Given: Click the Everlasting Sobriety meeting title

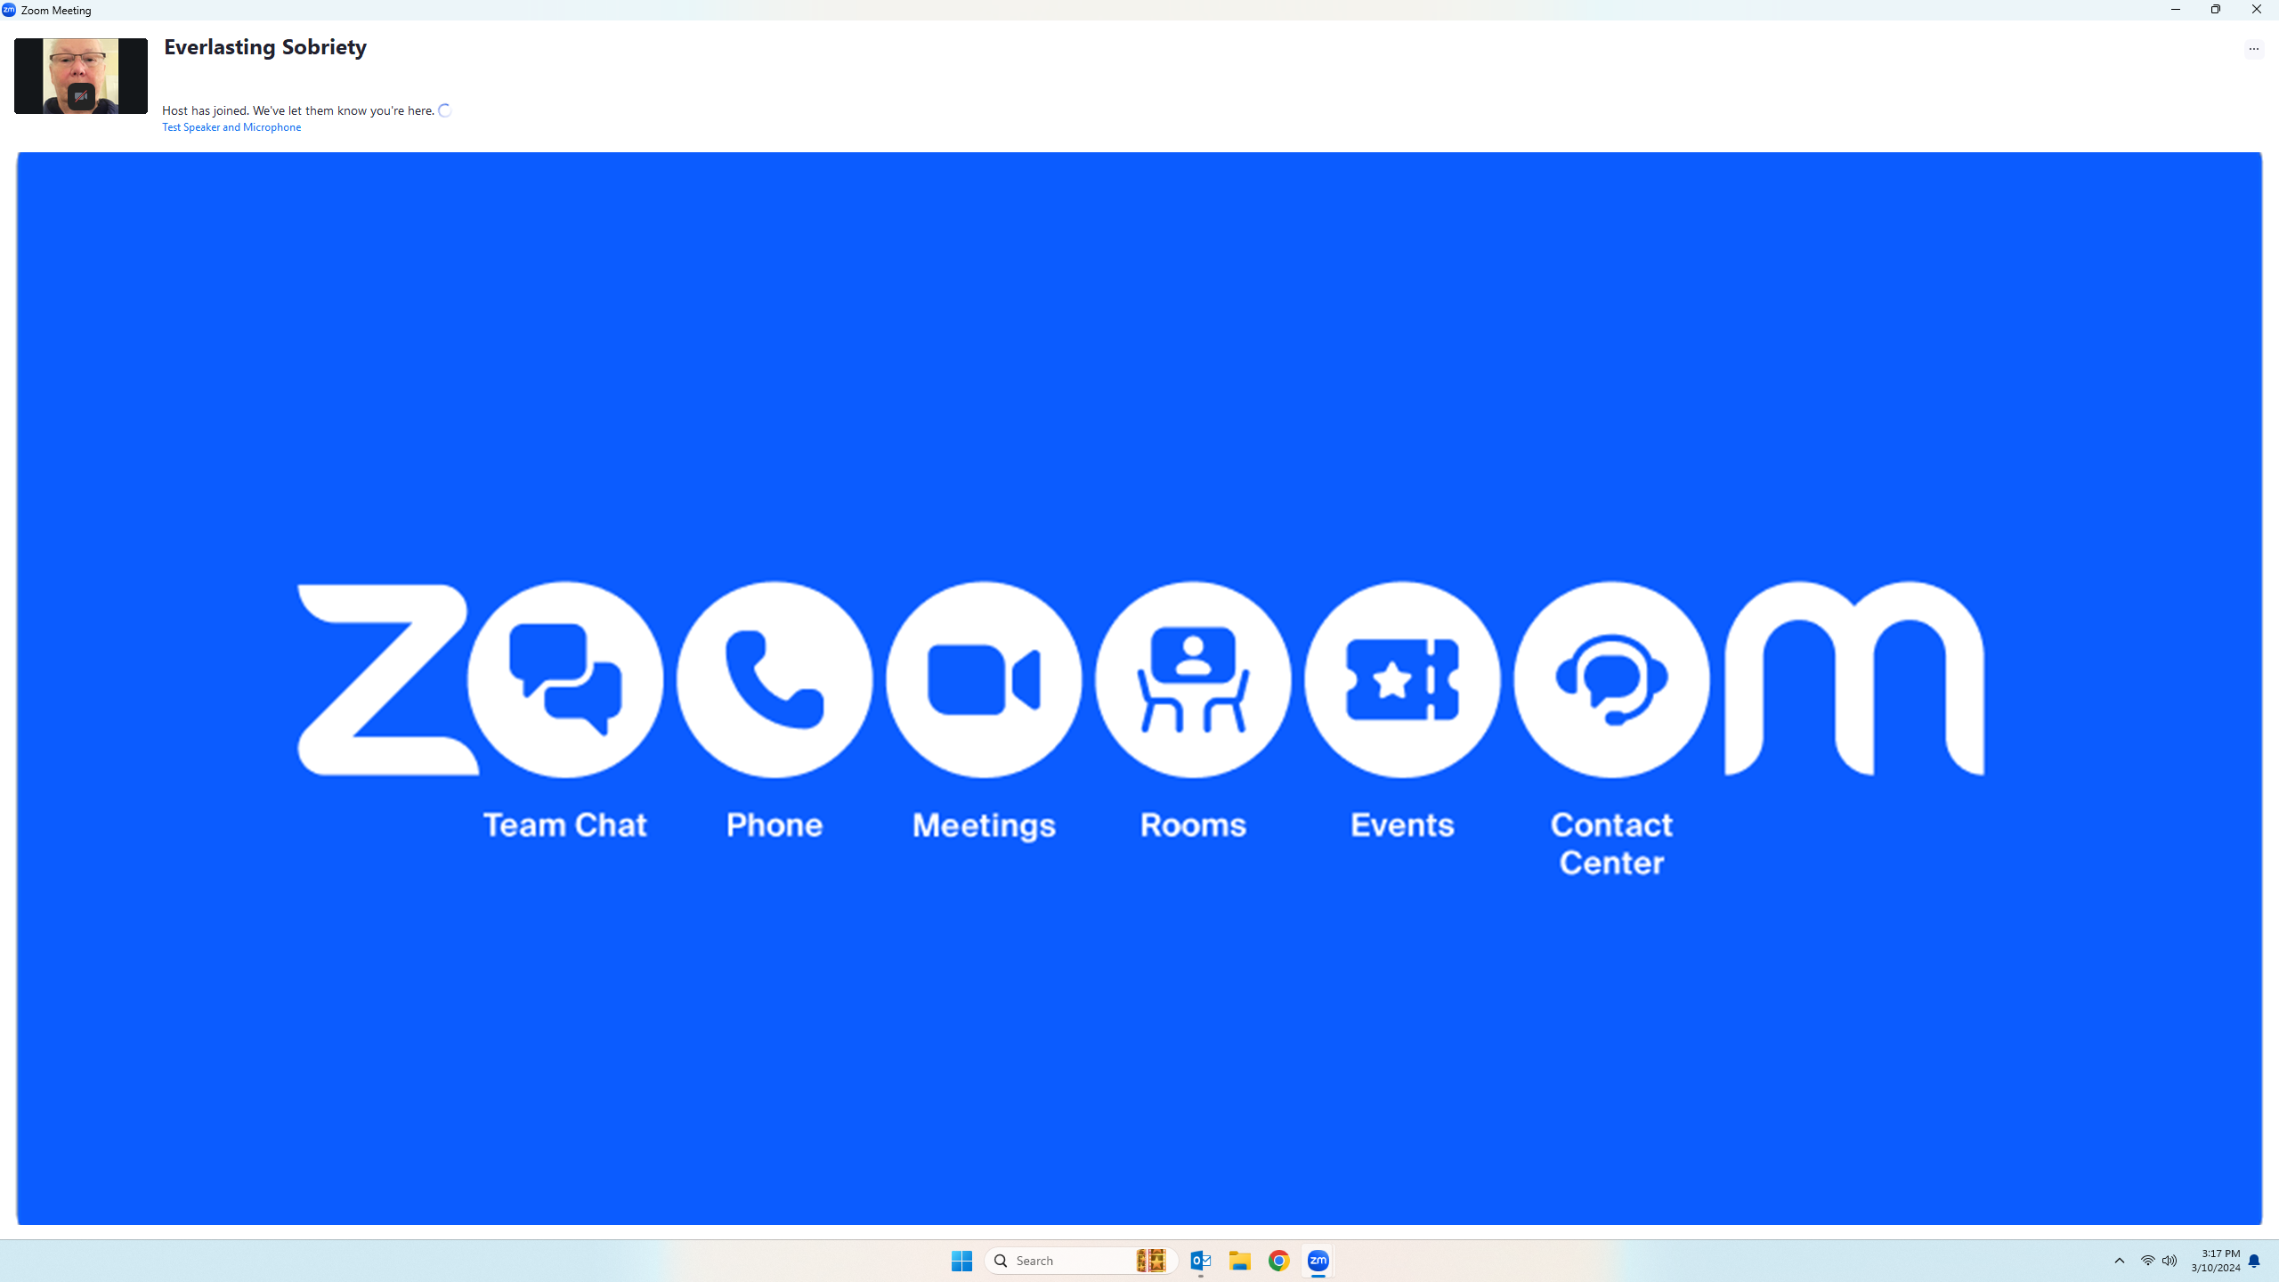Looking at the screenshot, I should (264, 47).
